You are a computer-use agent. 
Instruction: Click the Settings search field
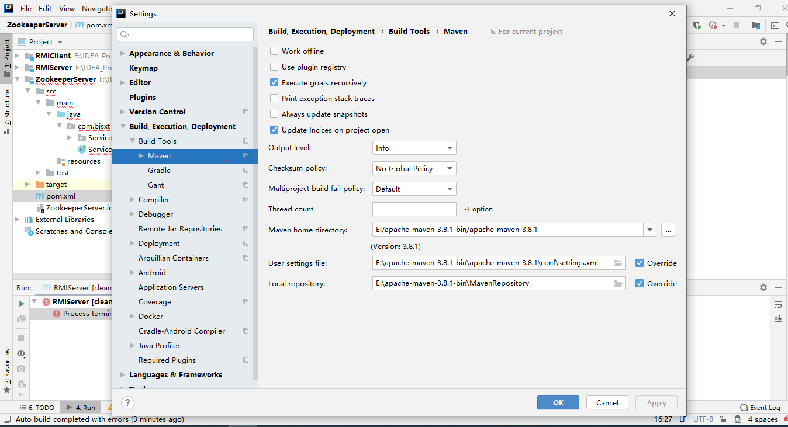point(185,34)
